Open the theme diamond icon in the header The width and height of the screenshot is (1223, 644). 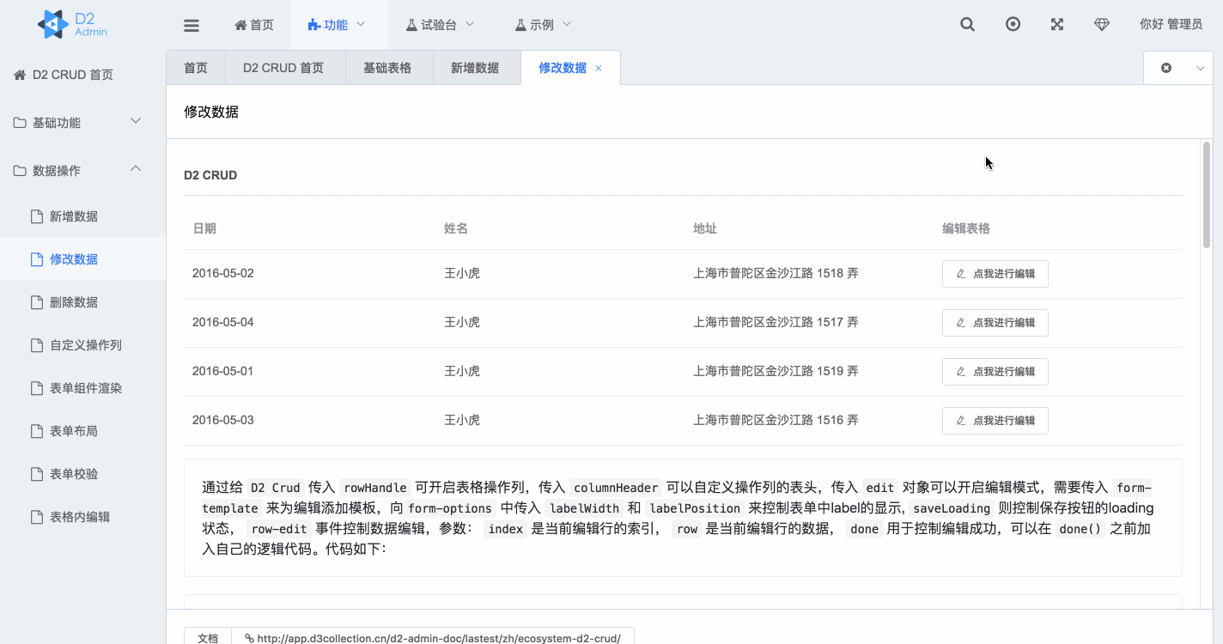[x=1102, y=25]
